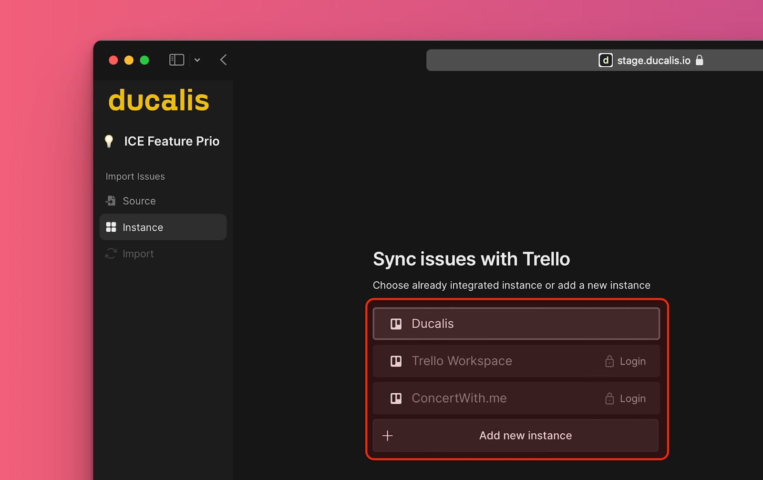
Task: Click the ducalis favicon in the address bar
Action: (605, 60)
